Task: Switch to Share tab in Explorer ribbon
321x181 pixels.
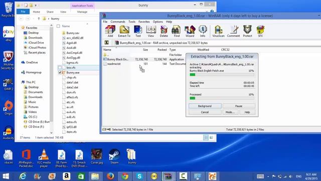Action: 50,12
